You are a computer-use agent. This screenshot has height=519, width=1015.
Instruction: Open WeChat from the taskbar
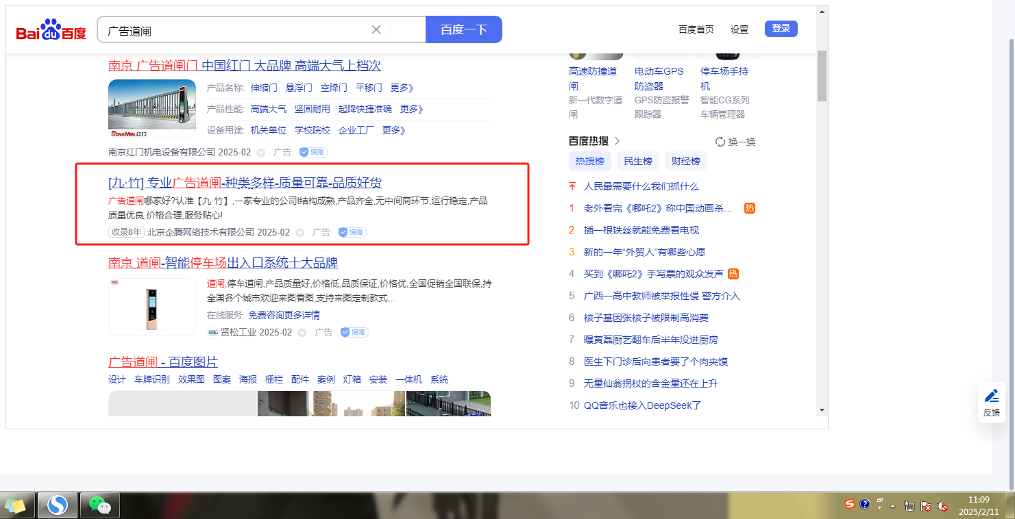[x=100, y=505]
